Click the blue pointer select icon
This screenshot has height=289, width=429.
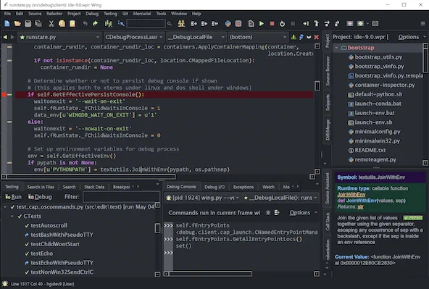click(121, 24)
